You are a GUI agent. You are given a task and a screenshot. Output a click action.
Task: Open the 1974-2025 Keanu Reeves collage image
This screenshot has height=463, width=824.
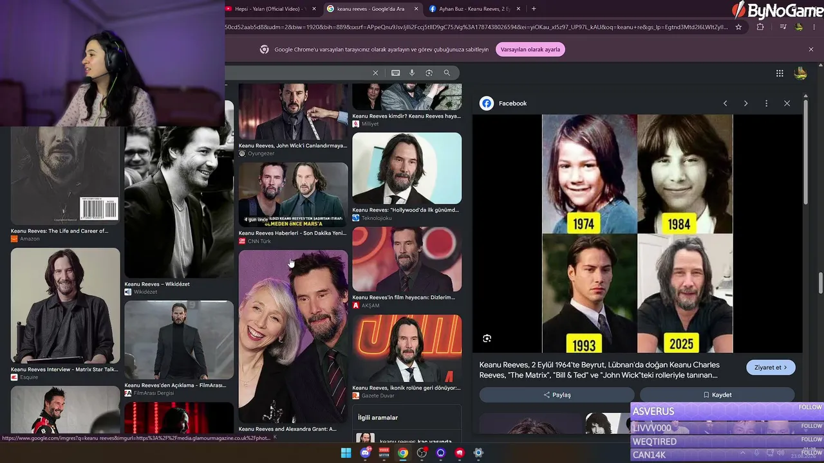637,233
